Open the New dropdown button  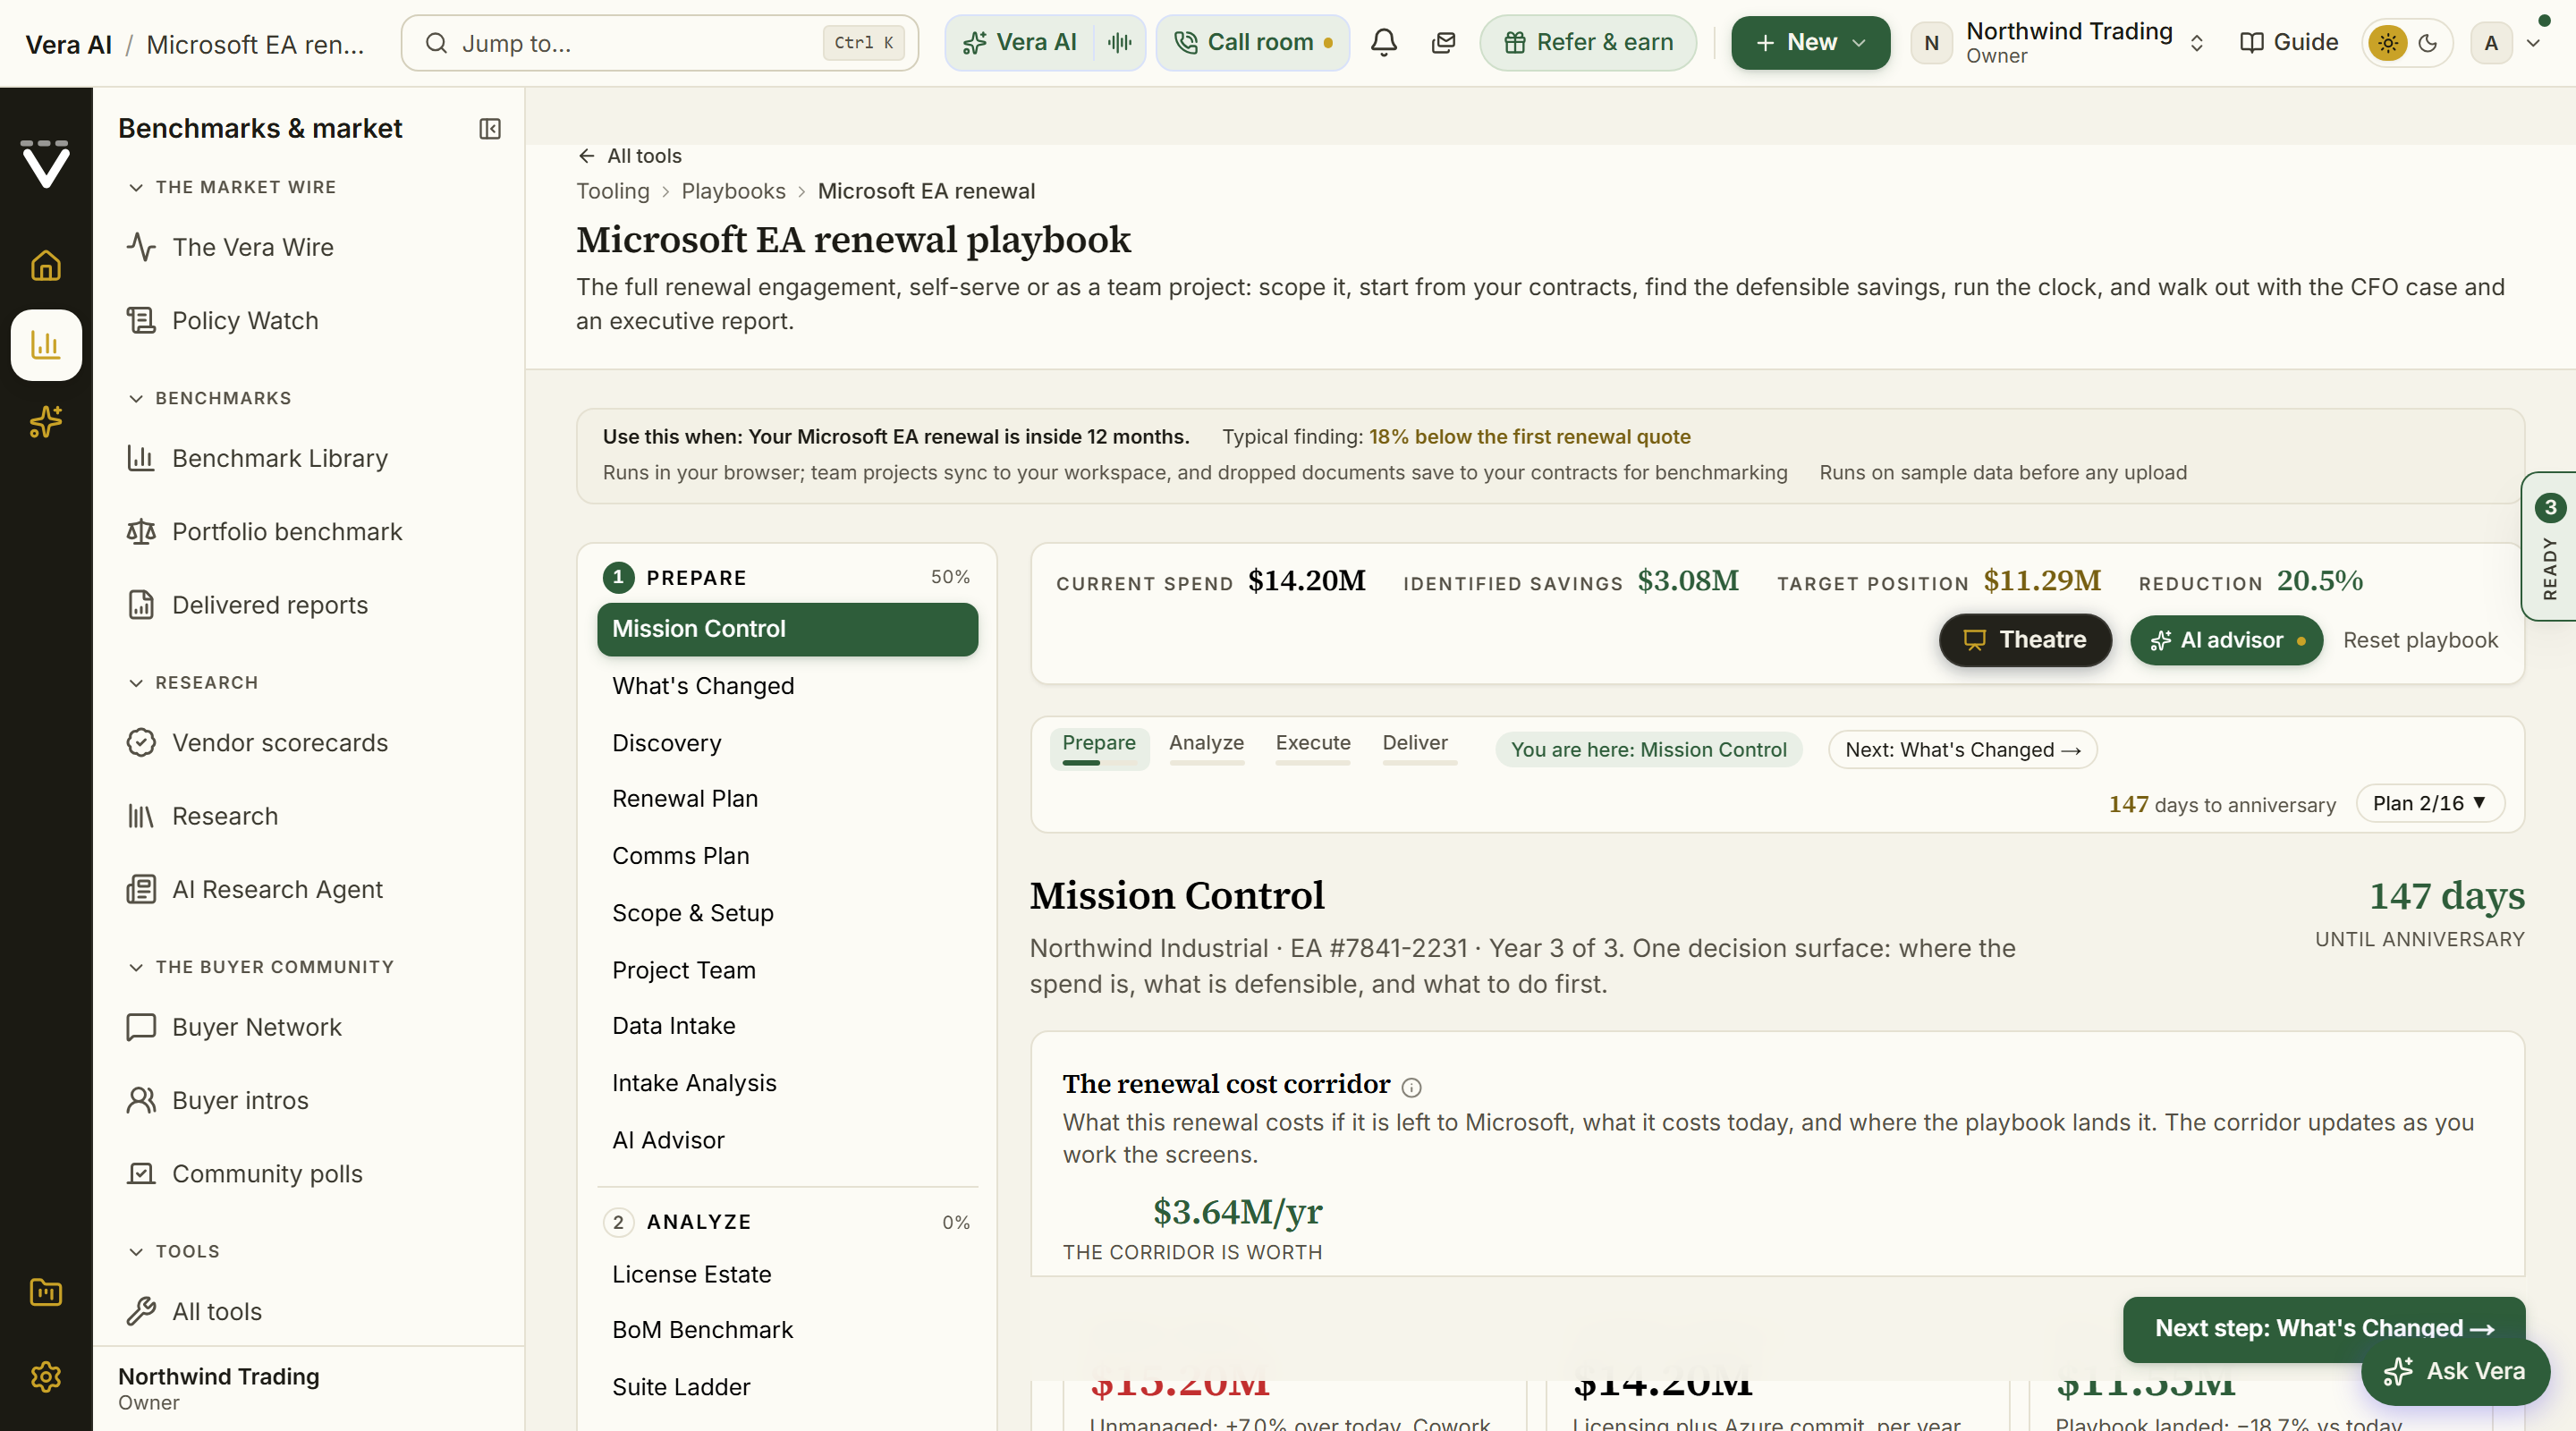click(1810, 43)
